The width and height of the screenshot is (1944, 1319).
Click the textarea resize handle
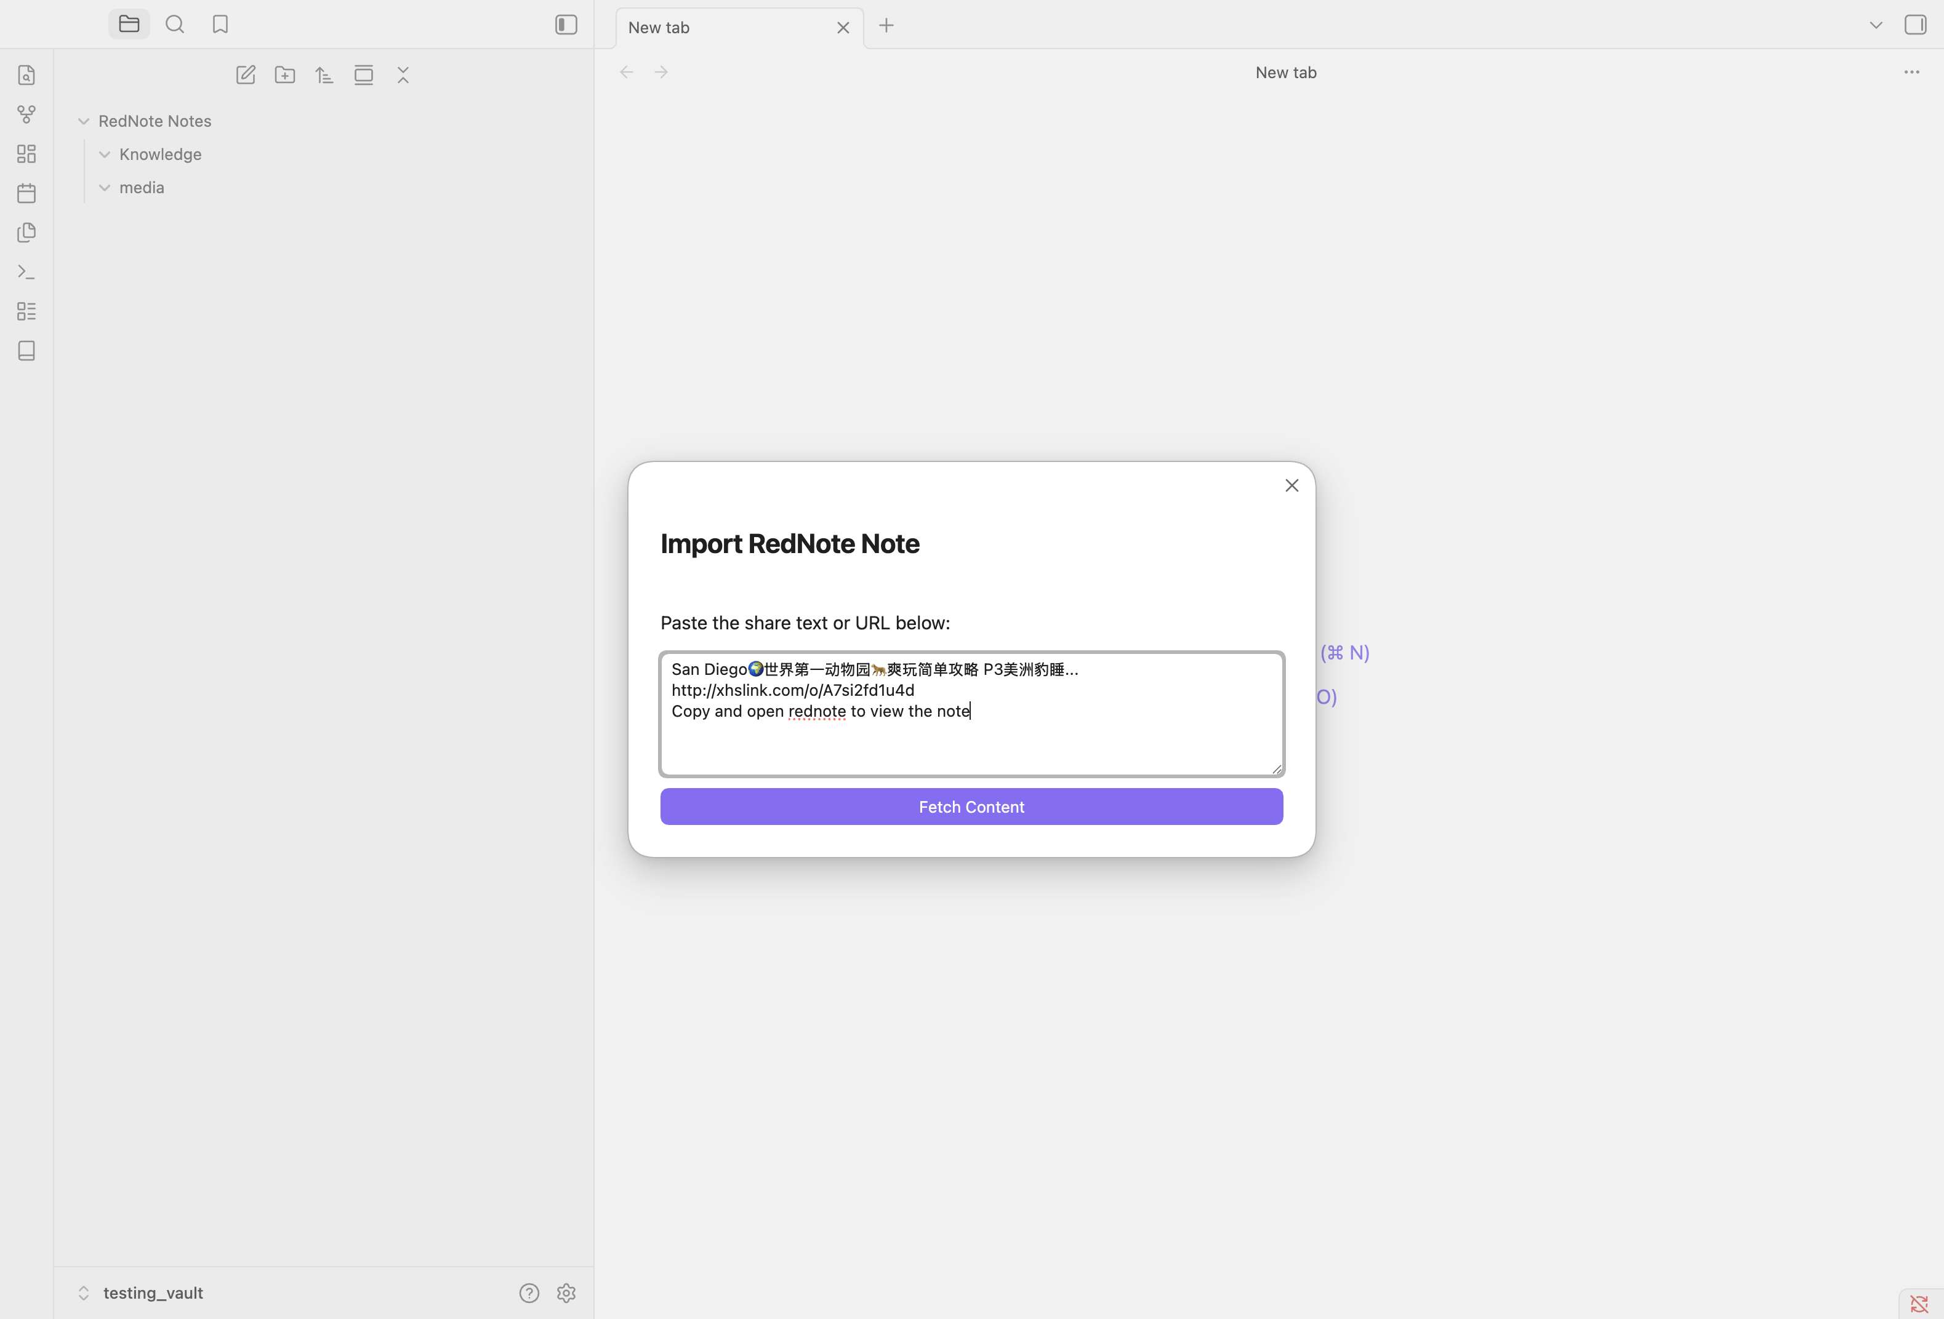(1277, 768)
